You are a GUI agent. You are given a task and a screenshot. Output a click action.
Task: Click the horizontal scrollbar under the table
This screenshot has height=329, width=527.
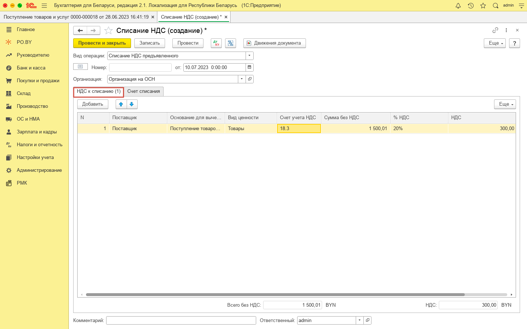point(274,295)
